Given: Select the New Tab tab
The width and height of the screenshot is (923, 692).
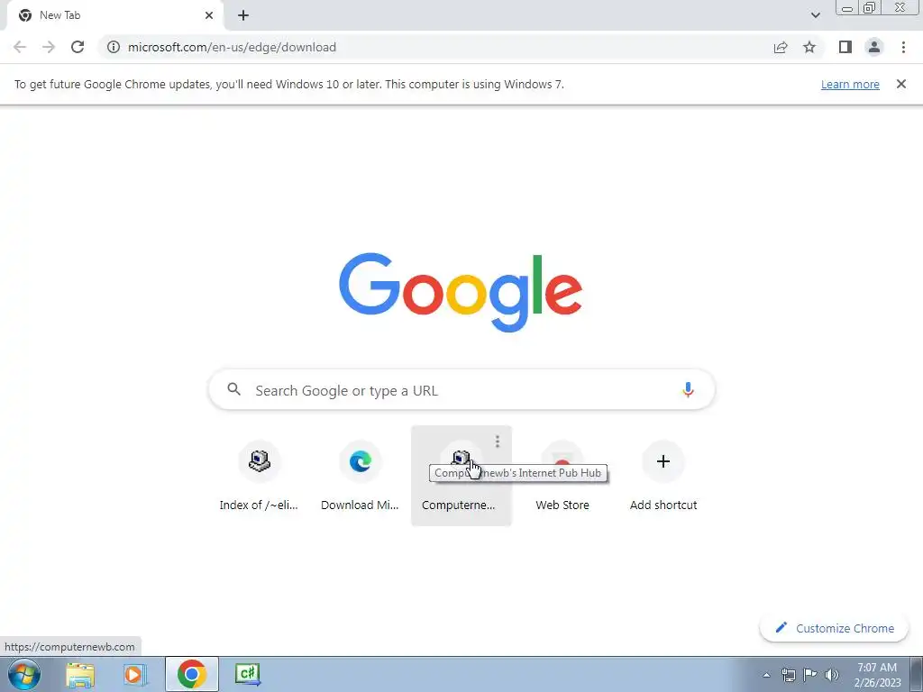Looking at the screenshot, I should (114, 15).
